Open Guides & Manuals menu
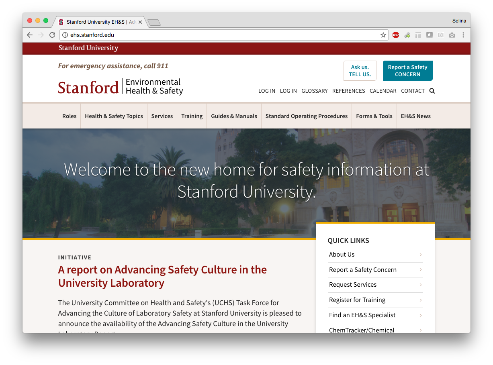493x365 pixels. pos(234,116)
